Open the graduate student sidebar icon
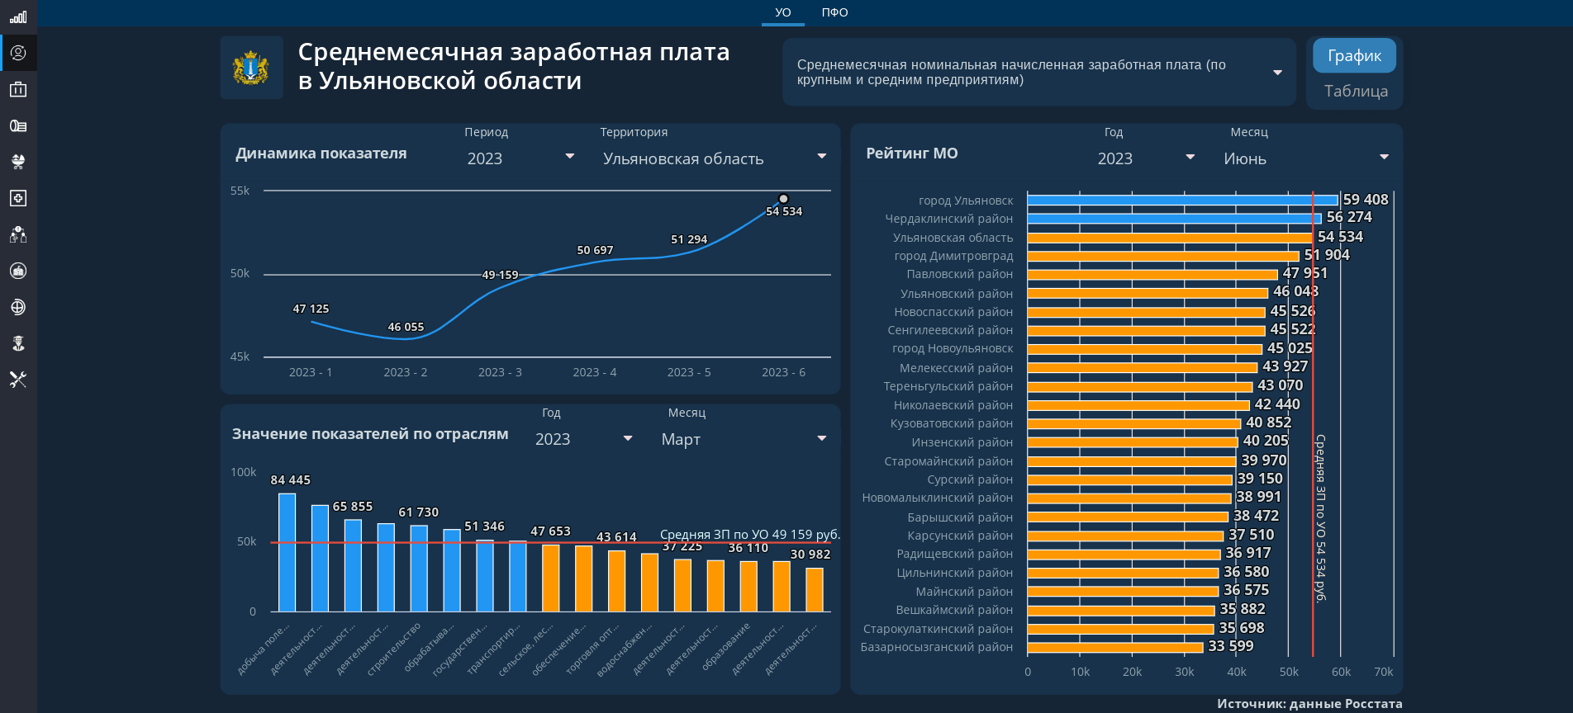Viewport: 1573px width, 713px height. pos(18,343)
